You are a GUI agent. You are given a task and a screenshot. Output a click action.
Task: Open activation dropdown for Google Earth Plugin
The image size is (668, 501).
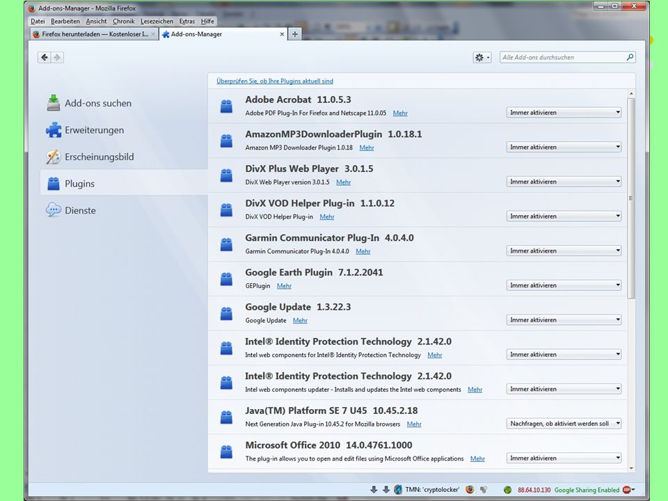(564, 285)
